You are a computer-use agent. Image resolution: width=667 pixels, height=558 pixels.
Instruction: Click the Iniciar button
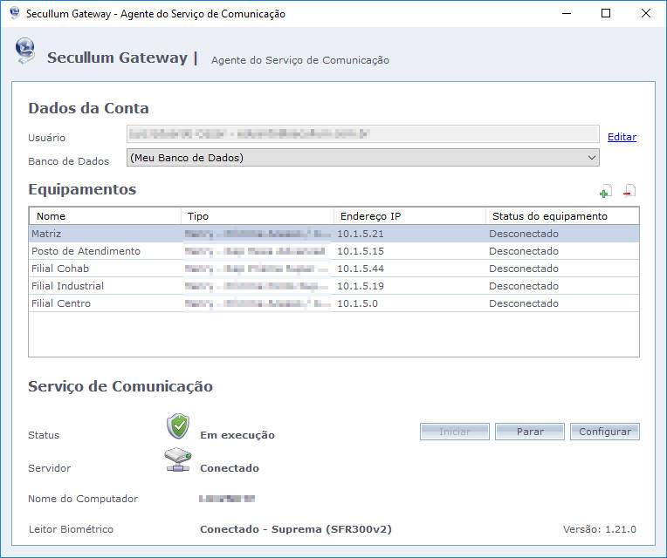[x=454, y=432]
